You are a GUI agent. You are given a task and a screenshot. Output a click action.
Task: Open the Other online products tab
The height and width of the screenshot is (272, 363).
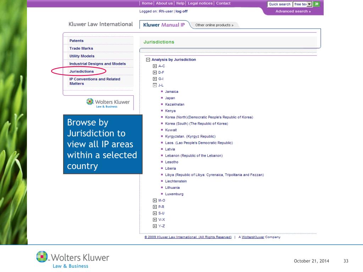(x=214, y=25)
